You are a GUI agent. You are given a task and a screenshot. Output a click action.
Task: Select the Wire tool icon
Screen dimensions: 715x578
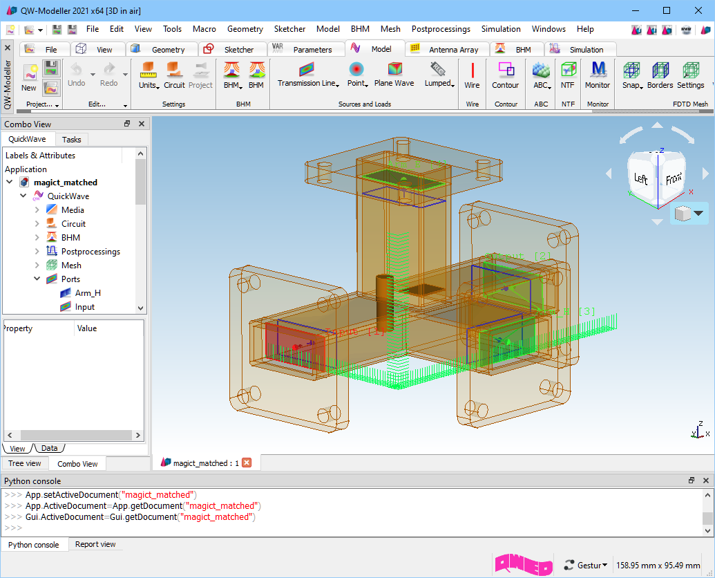472,71
